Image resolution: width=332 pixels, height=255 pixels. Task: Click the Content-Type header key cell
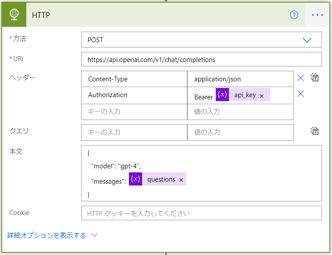point(134,79)
